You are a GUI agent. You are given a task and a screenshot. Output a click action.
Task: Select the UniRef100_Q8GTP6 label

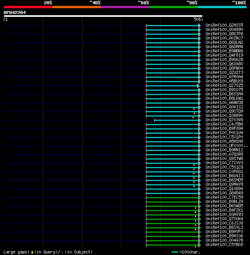pos(224,34)
